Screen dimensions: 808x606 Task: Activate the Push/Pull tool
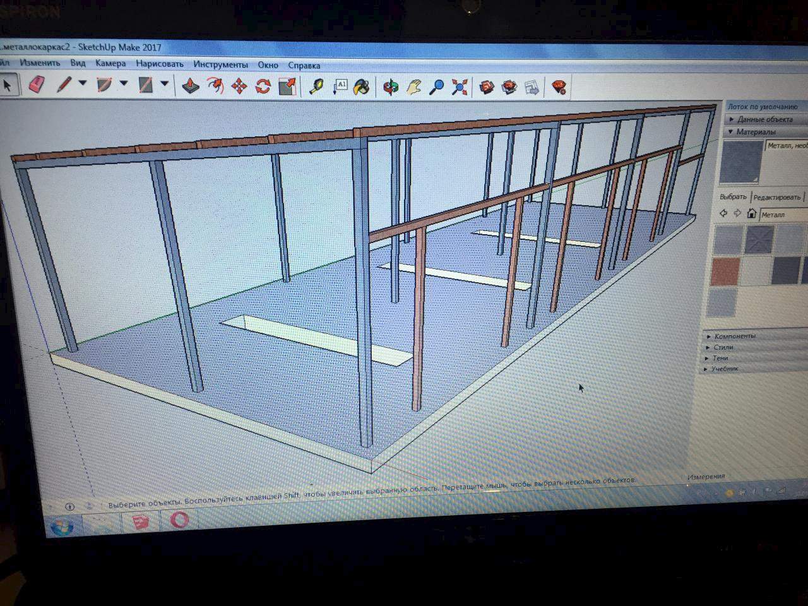[x=190, y=85]
